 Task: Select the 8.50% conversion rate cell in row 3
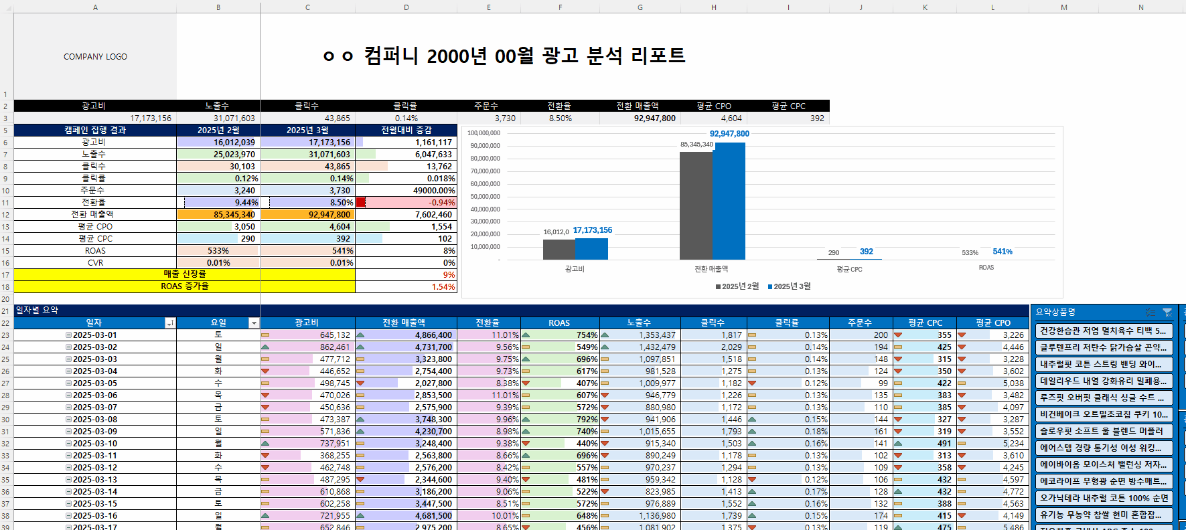coord(560,118)
